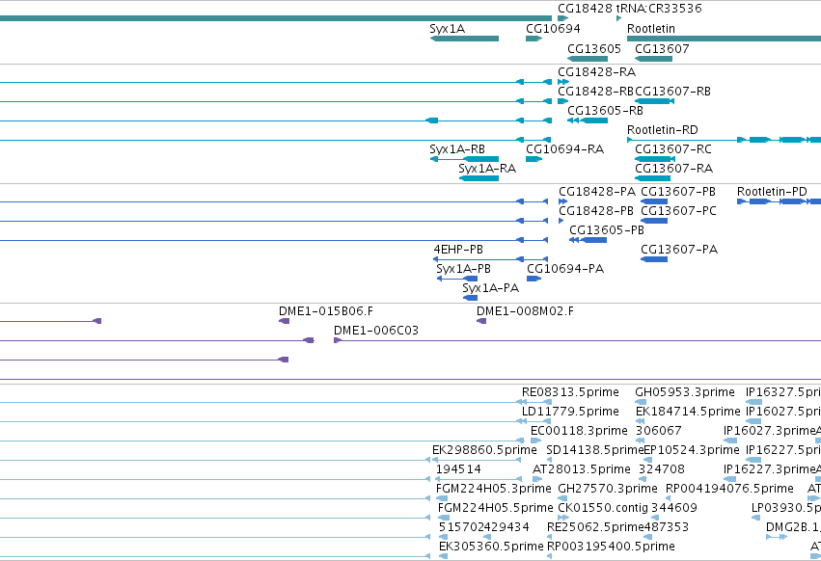Click the Syx1A-PA protein label
Image resolution: width=821 pixels, height=561 pixels.
[491, 288]
